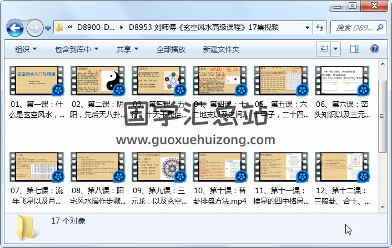Click 新建文件夹 in the toolbar
392x248 pixels.
[221, 49]
